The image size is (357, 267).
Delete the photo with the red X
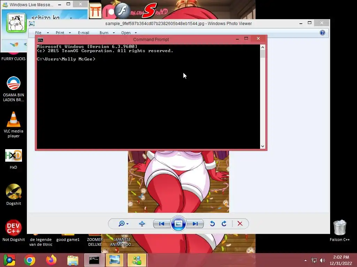point(240,224)
